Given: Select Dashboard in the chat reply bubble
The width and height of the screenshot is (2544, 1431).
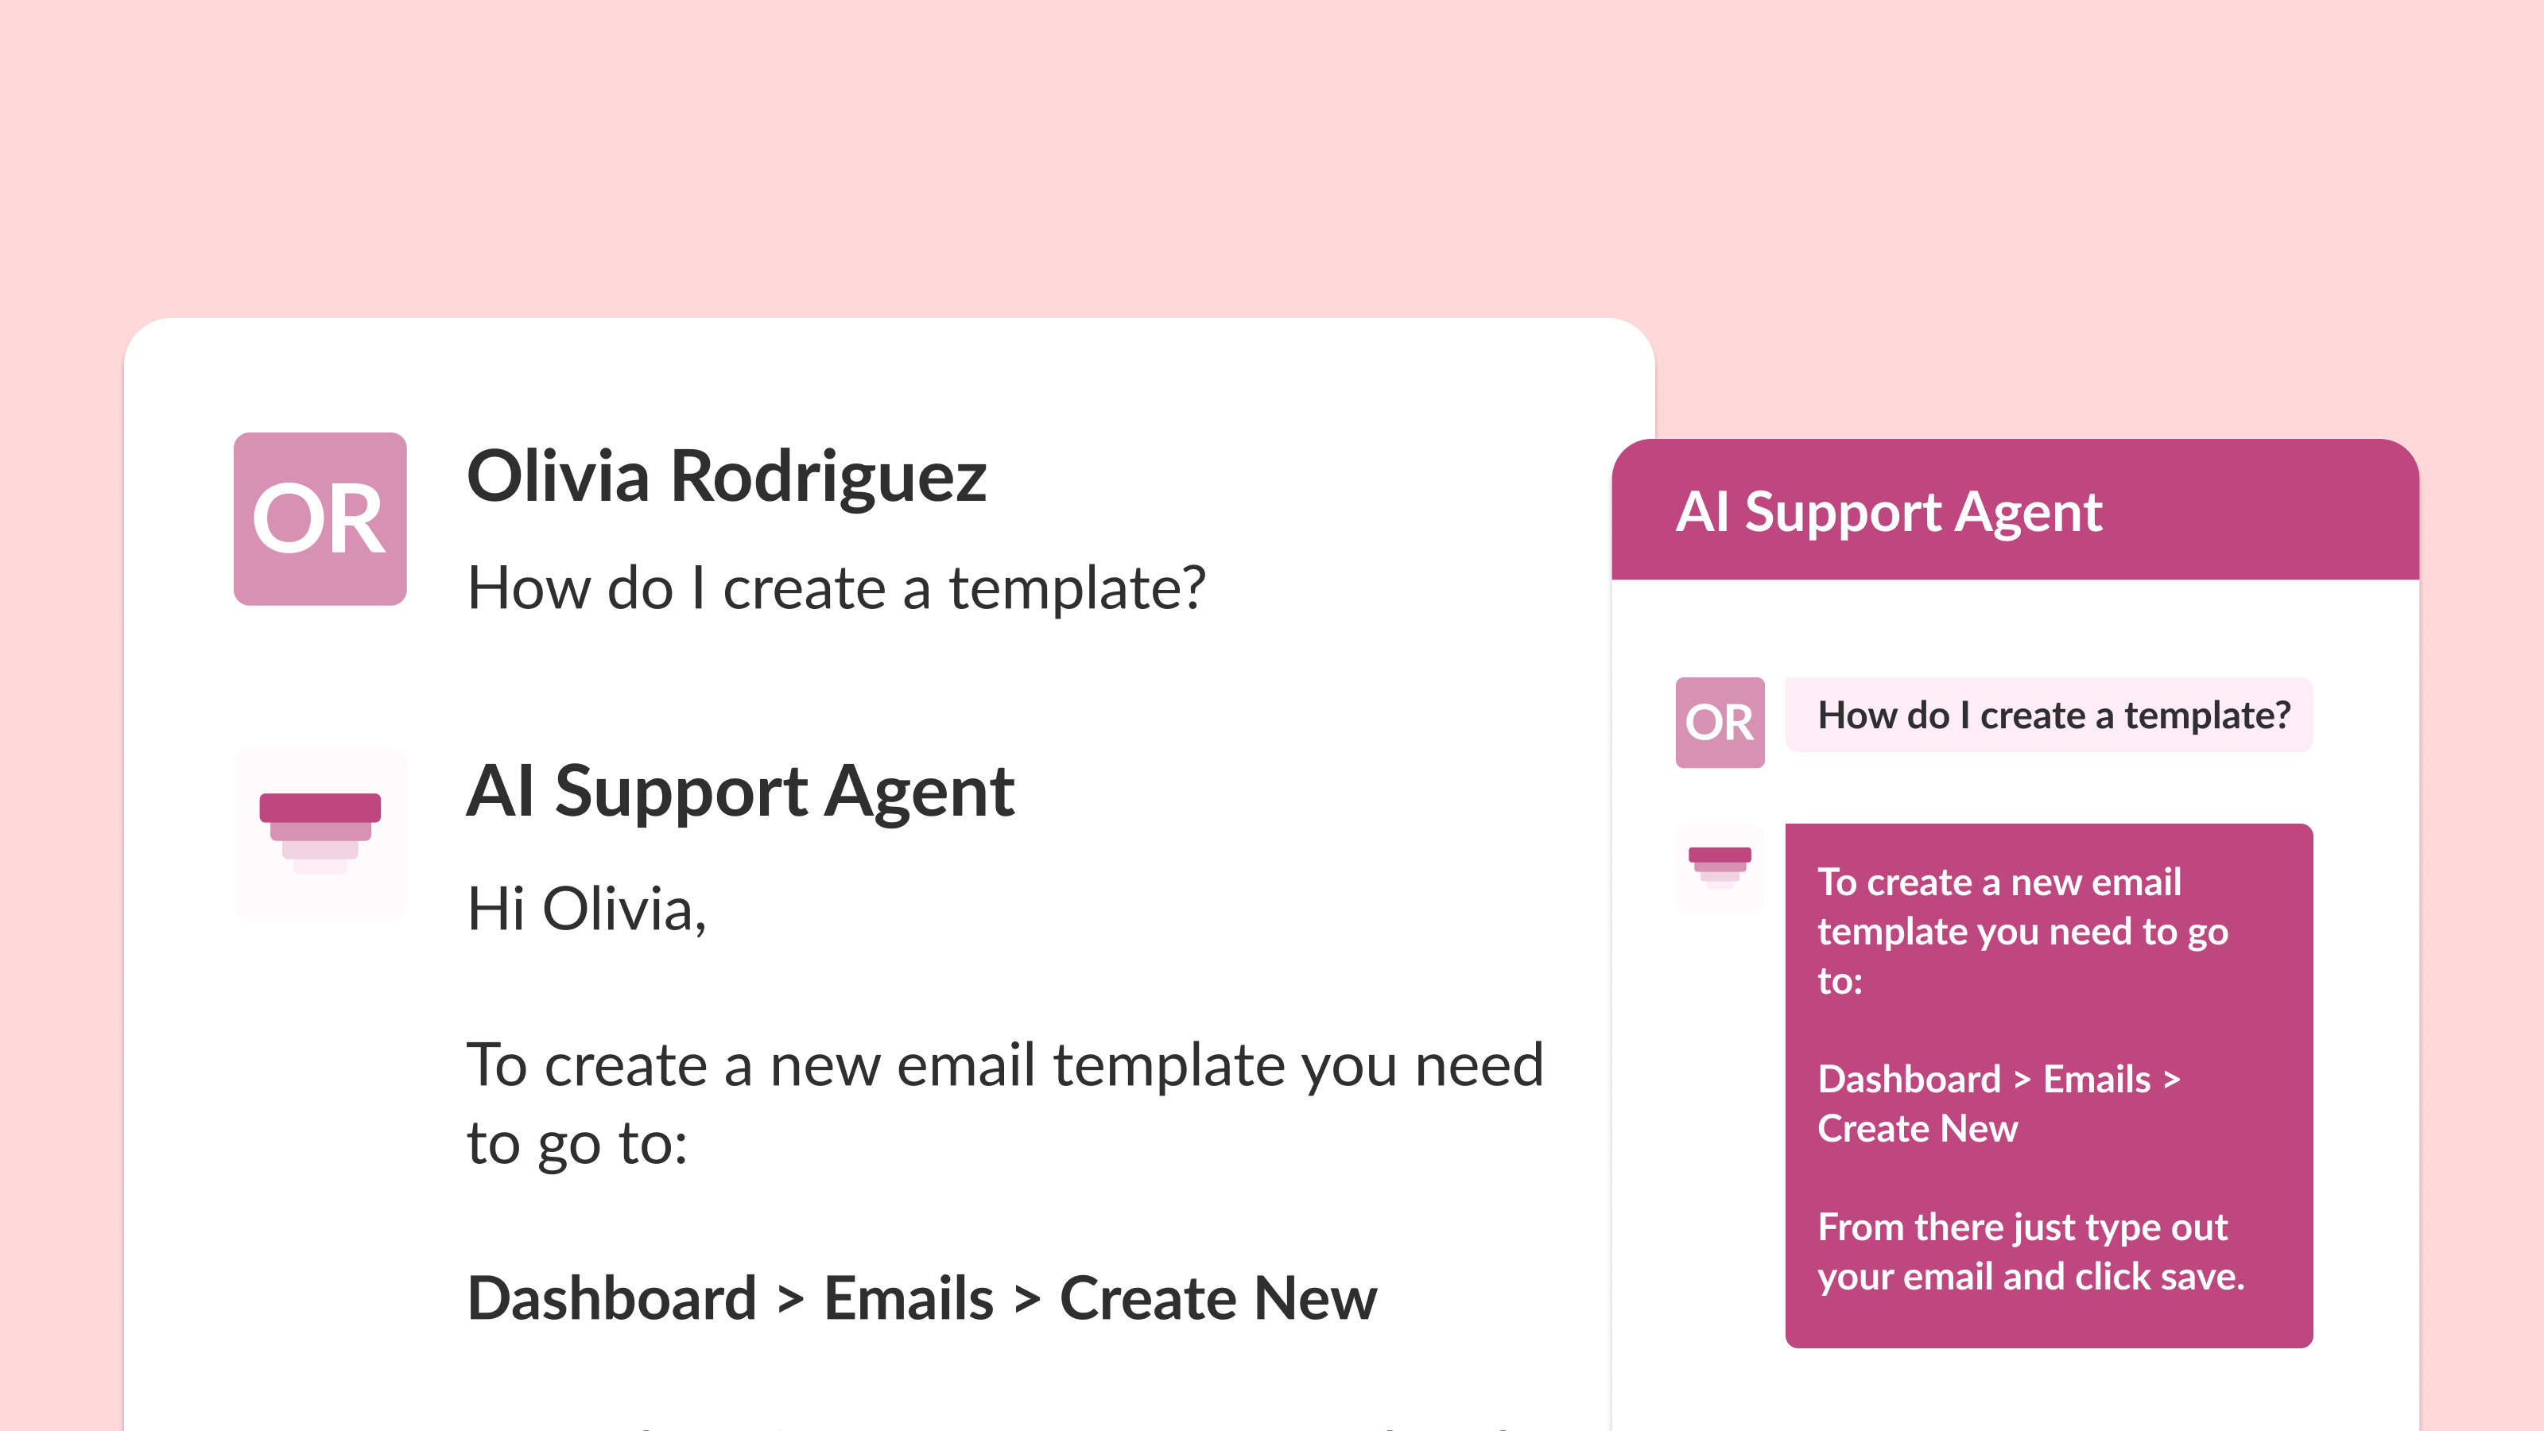Looking at the screenshot, I should pos(1909,1080).
